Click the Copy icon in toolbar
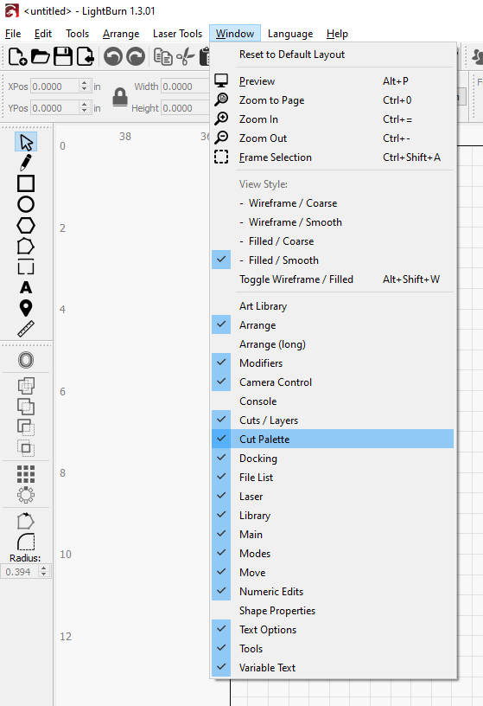Screen dimensions: 483x706 pos(162,57)
